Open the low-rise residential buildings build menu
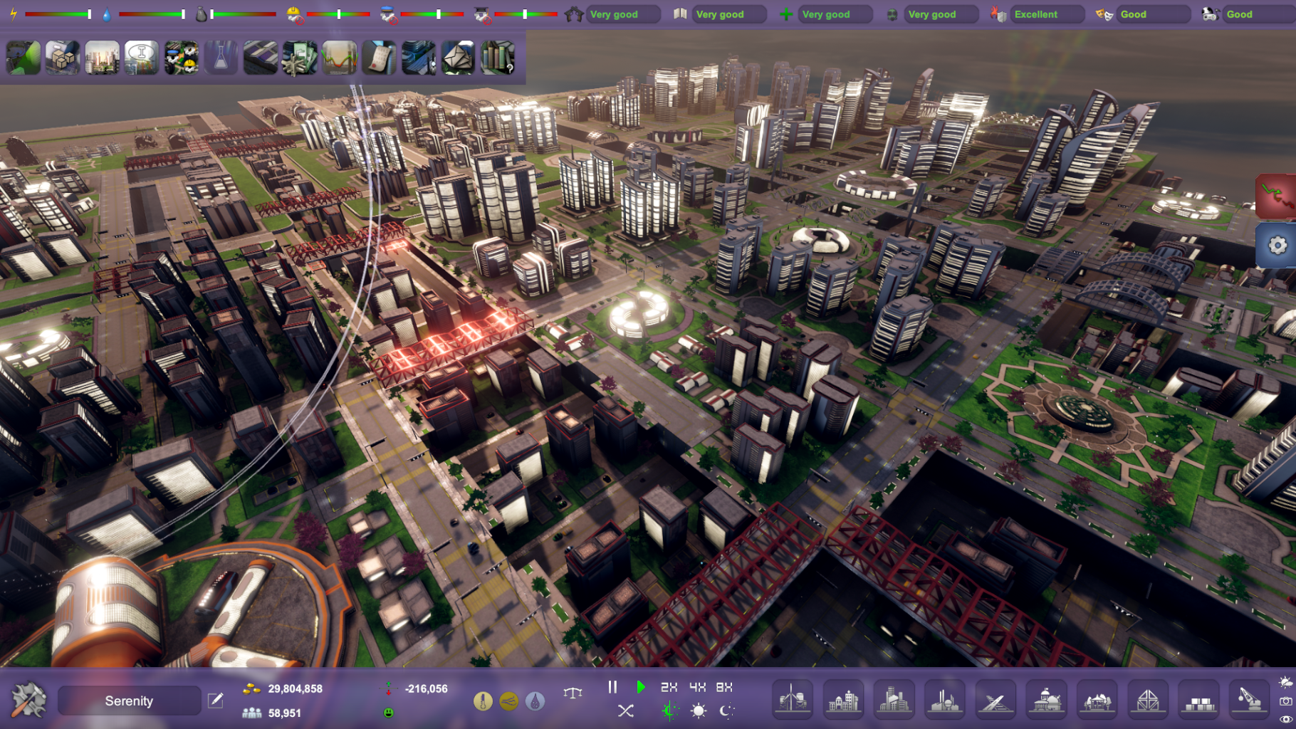Screen dimensions: 1296x729 [843, 698]
